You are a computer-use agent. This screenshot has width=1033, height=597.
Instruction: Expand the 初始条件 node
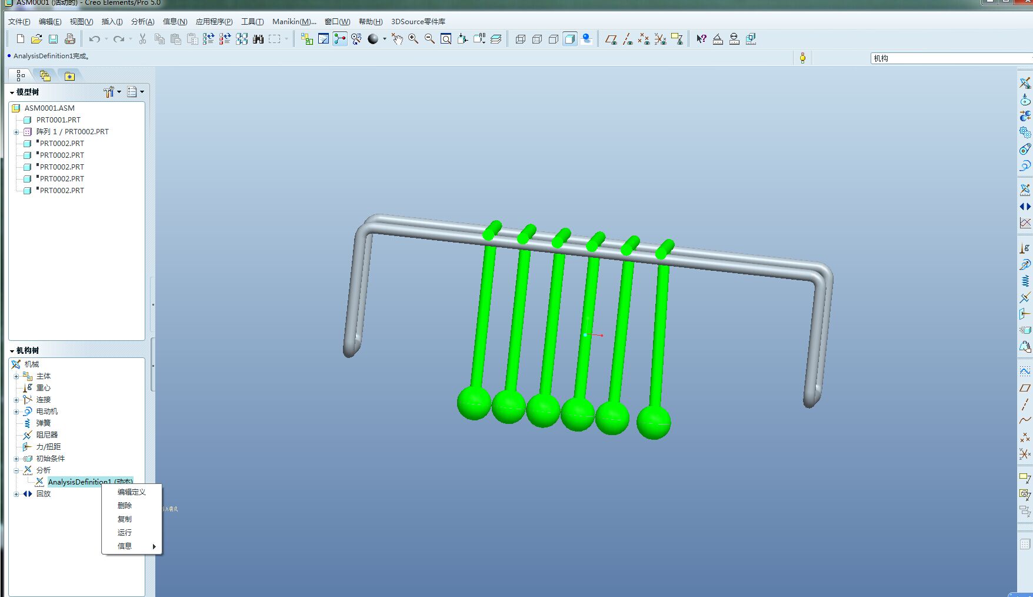[x=16, y=459]
